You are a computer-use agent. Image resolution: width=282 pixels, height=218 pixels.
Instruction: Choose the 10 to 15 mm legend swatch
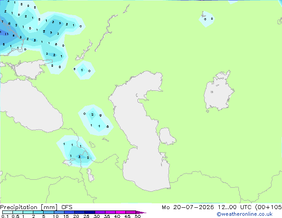coord(59,212)
